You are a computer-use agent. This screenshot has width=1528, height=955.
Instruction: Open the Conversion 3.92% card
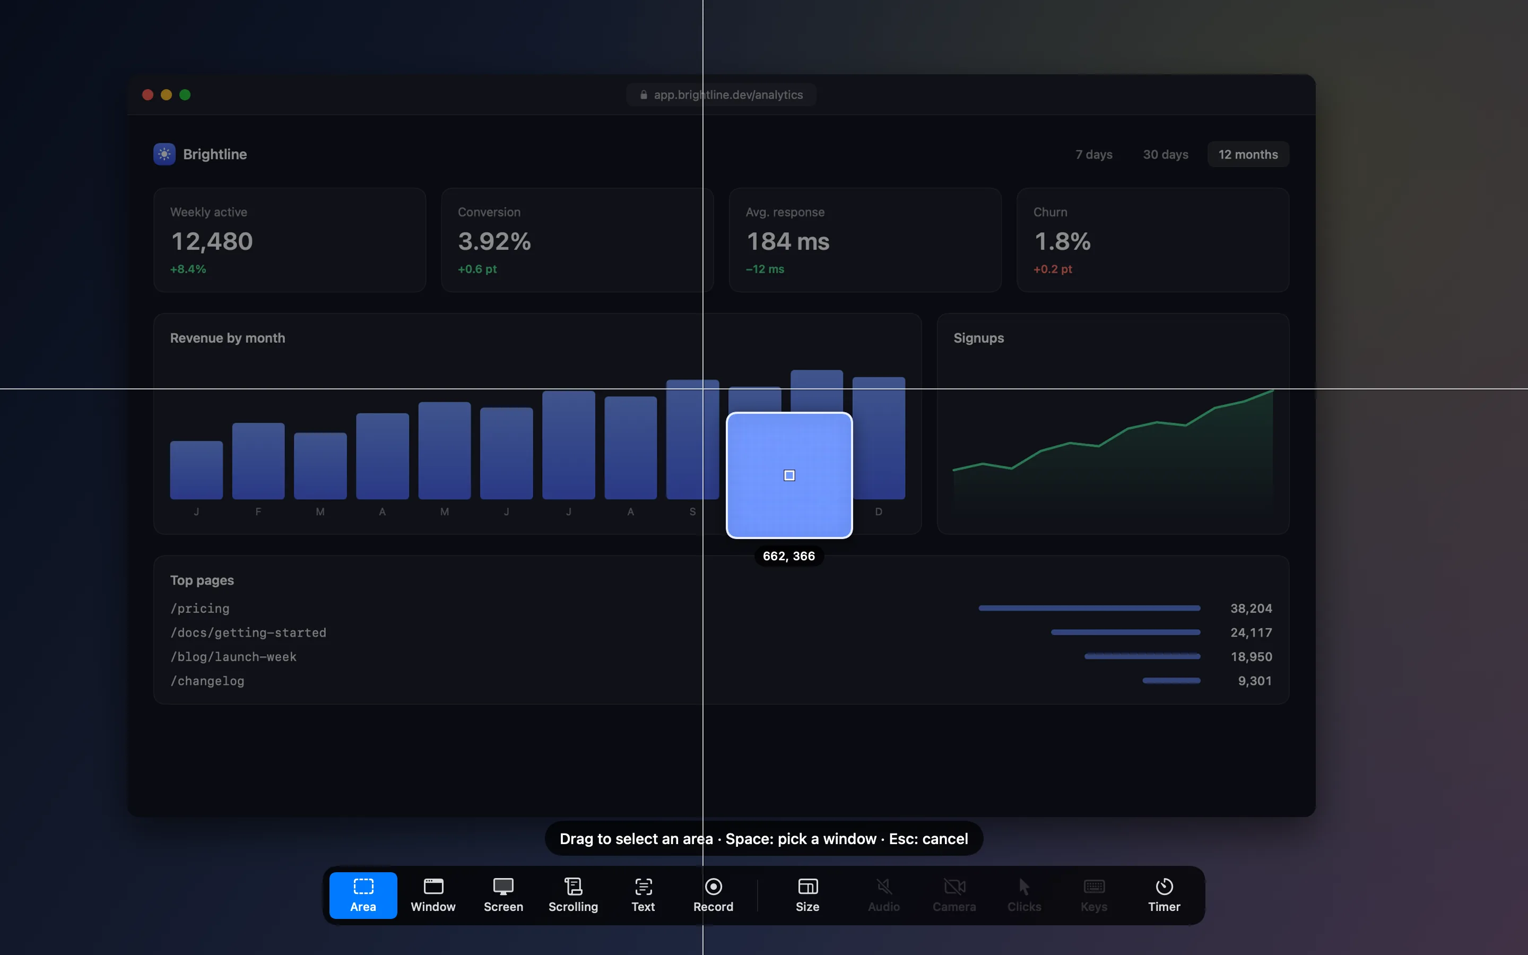click(x=578, y=240)
